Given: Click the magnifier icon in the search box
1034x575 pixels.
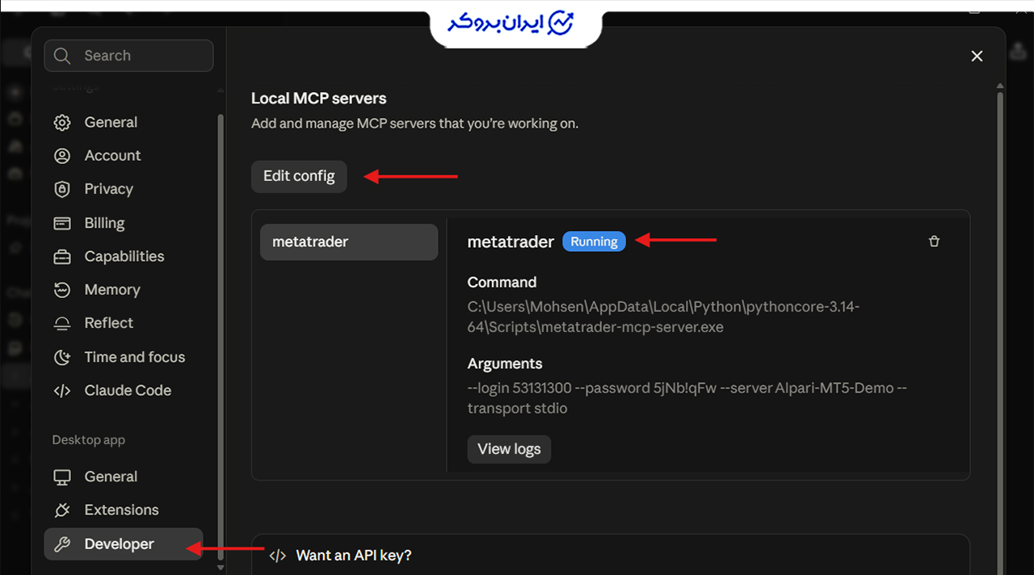Looking at the screenshot, I should 62,56.
